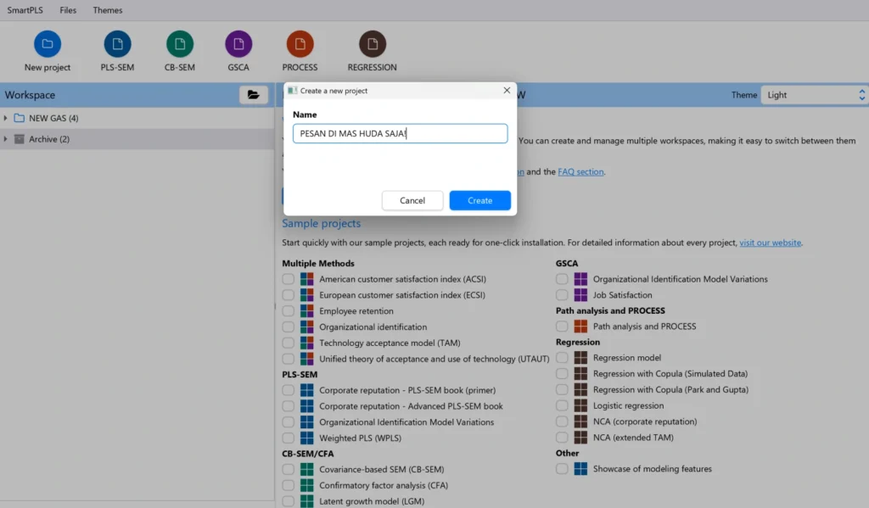The image size is (869, 508).
Task: Check Regression with Copula (Park and Gupta)
Action: pos(562,389)
